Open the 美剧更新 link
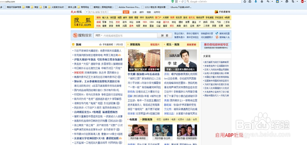Screen dimensions: 307x145 192,44
